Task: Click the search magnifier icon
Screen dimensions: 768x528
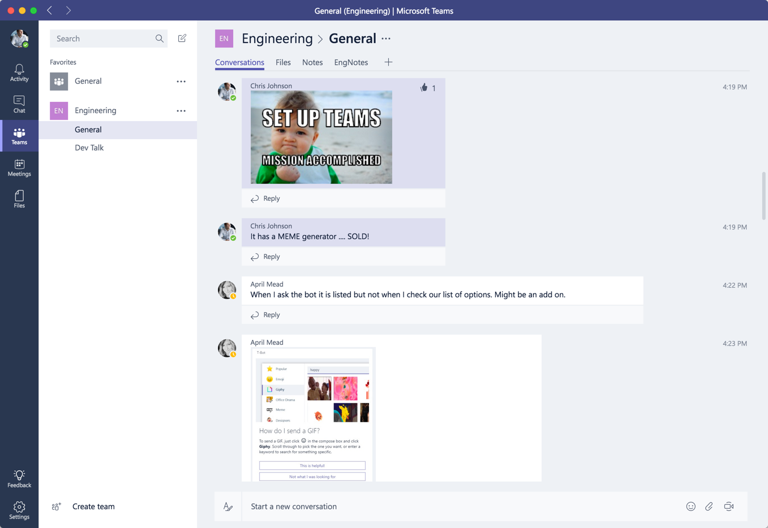Action: [160, 38]
